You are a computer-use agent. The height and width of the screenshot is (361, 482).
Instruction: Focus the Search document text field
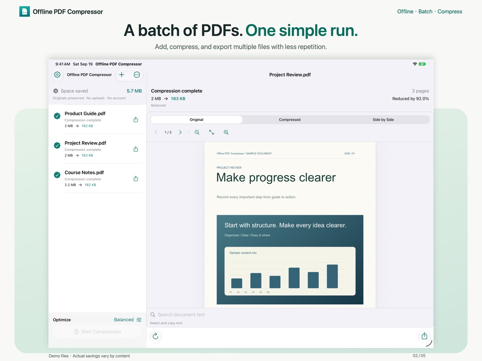point(290,314)
